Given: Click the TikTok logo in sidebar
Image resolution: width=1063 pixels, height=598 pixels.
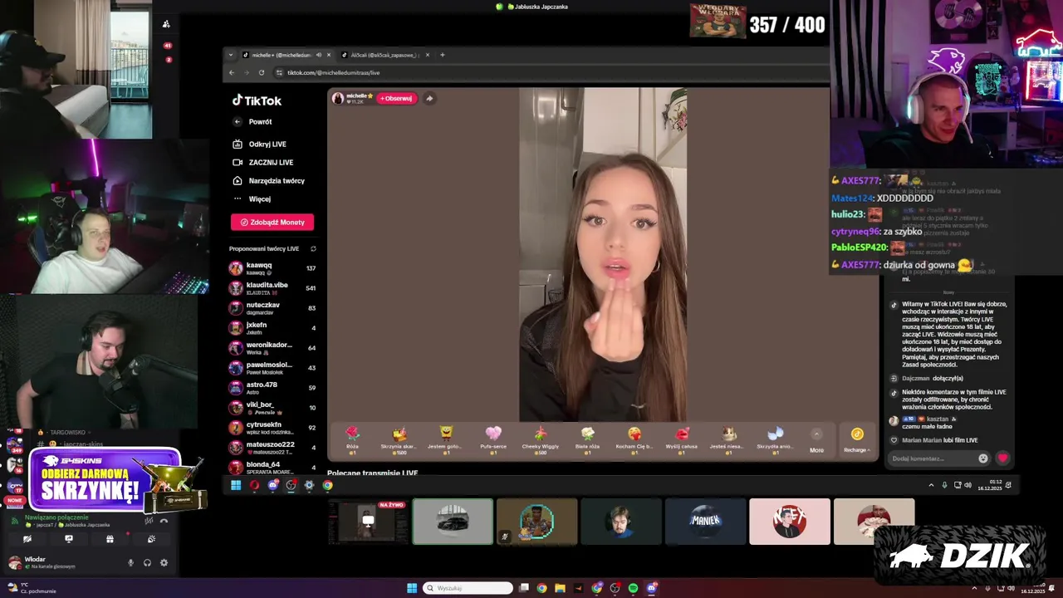Looking at the screenshot, I should pyautogui.click(x=257, y=100).
